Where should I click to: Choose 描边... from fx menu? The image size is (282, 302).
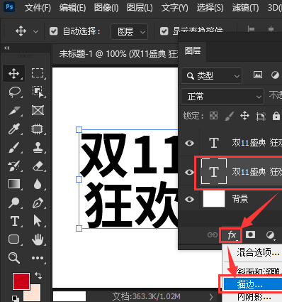pos(252,284)
